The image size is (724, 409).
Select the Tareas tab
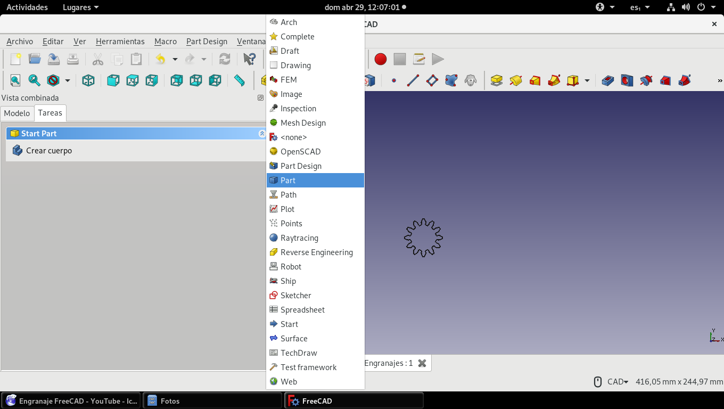[x=50, y=113]
